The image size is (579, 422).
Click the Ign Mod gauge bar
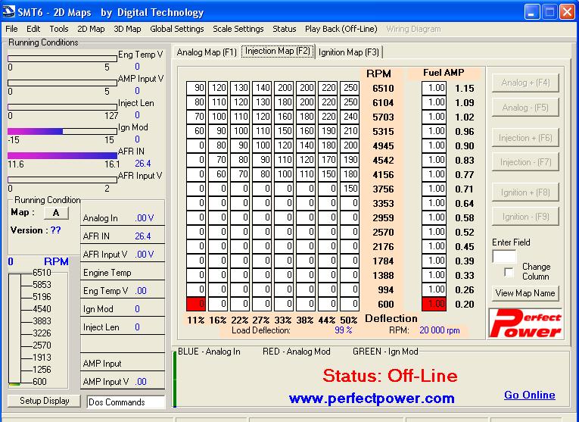coord(62,131)
